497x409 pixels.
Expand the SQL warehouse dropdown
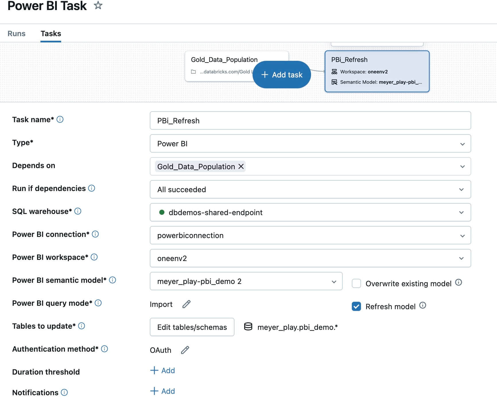point(310,212)
